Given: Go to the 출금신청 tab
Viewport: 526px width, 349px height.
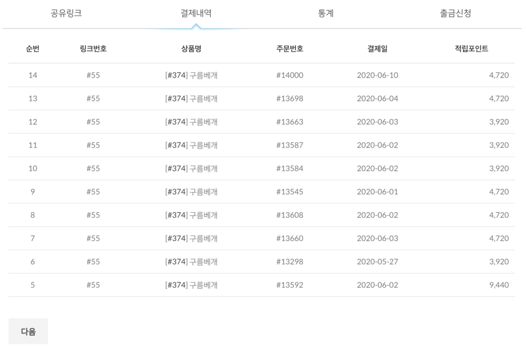Looking at the screenshot, I should click(456, 13).
